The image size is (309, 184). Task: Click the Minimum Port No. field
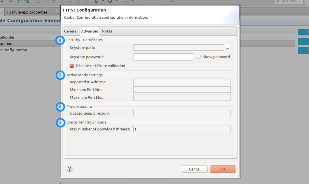pyautogui.click(x=182, y=90)
